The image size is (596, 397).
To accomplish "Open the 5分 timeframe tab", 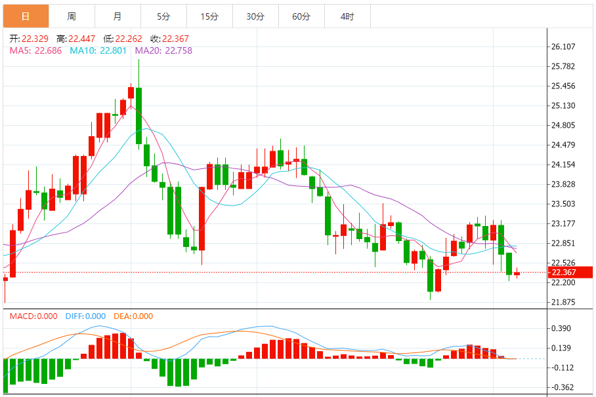I will (x=164, y=16).
